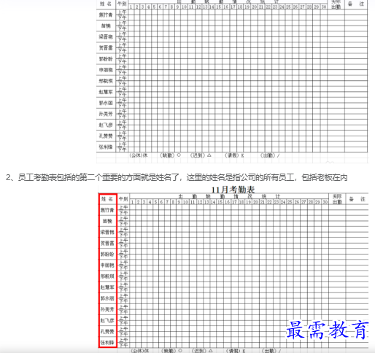
Task: Click name 郭盼盼 in the red-outlined column
Action: 107,255
